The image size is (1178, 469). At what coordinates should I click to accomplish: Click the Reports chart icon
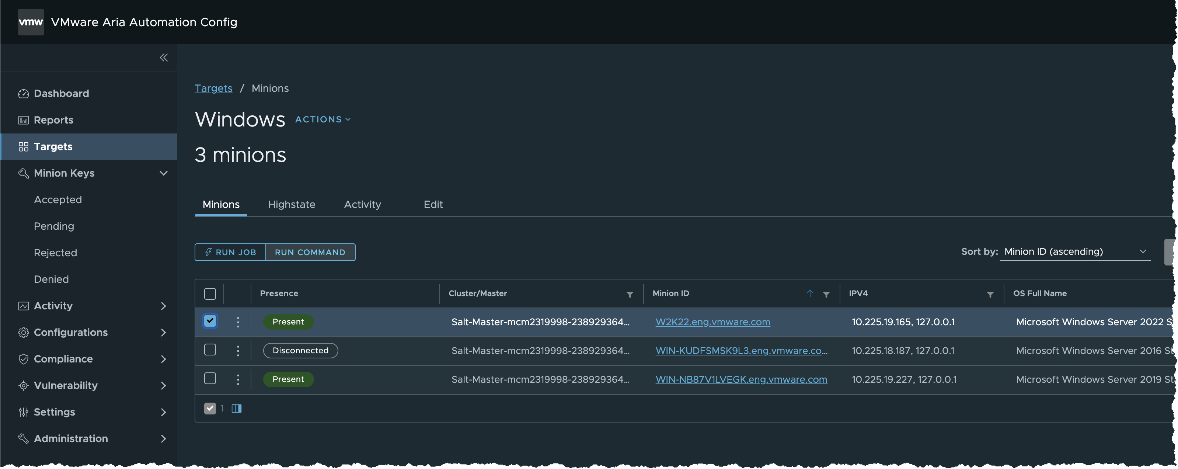[23, 120]
